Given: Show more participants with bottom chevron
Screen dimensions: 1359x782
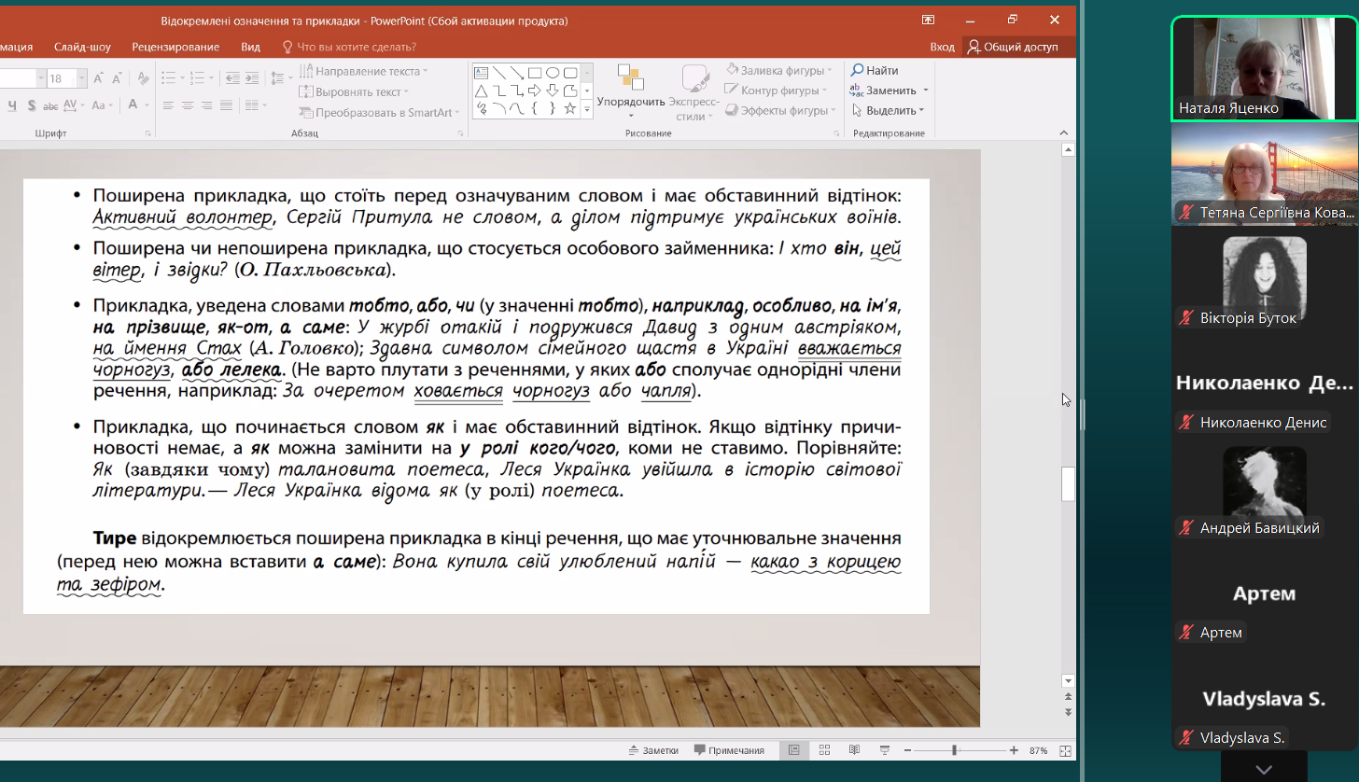Looking at the screenshot, I should click(x=1265, y=769).
